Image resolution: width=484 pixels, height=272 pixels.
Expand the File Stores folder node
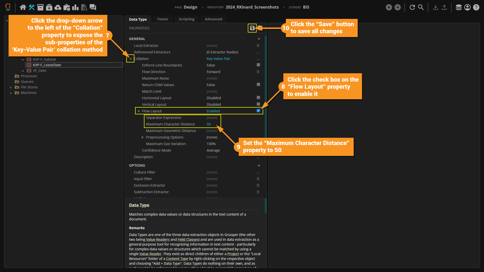pos(11,87)
